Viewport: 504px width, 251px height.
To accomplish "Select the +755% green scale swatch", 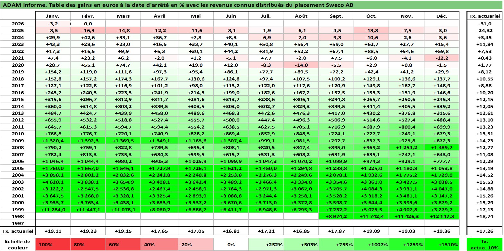I will coord(336,244).
